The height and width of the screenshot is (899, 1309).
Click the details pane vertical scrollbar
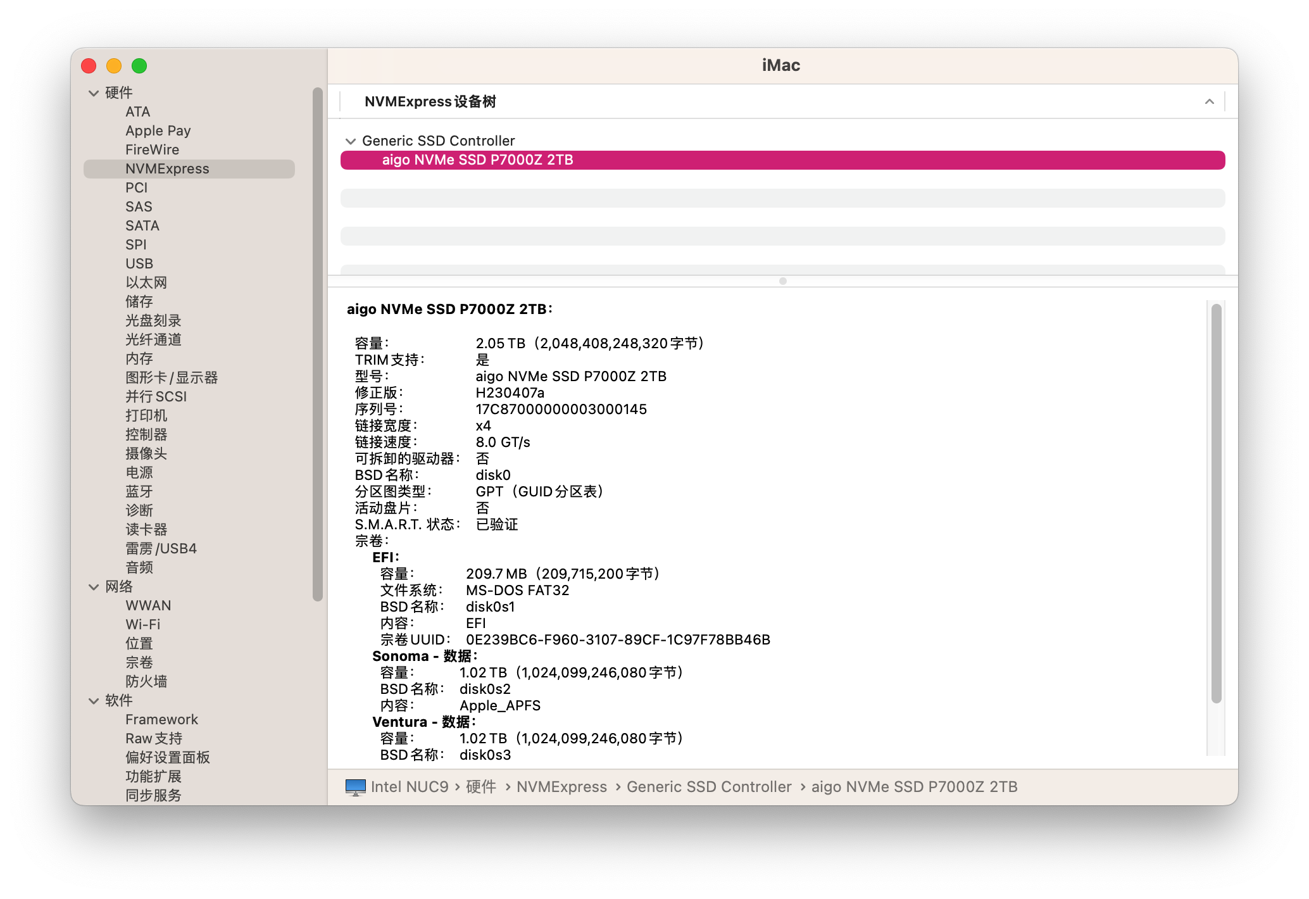(x=1216, y=503)
